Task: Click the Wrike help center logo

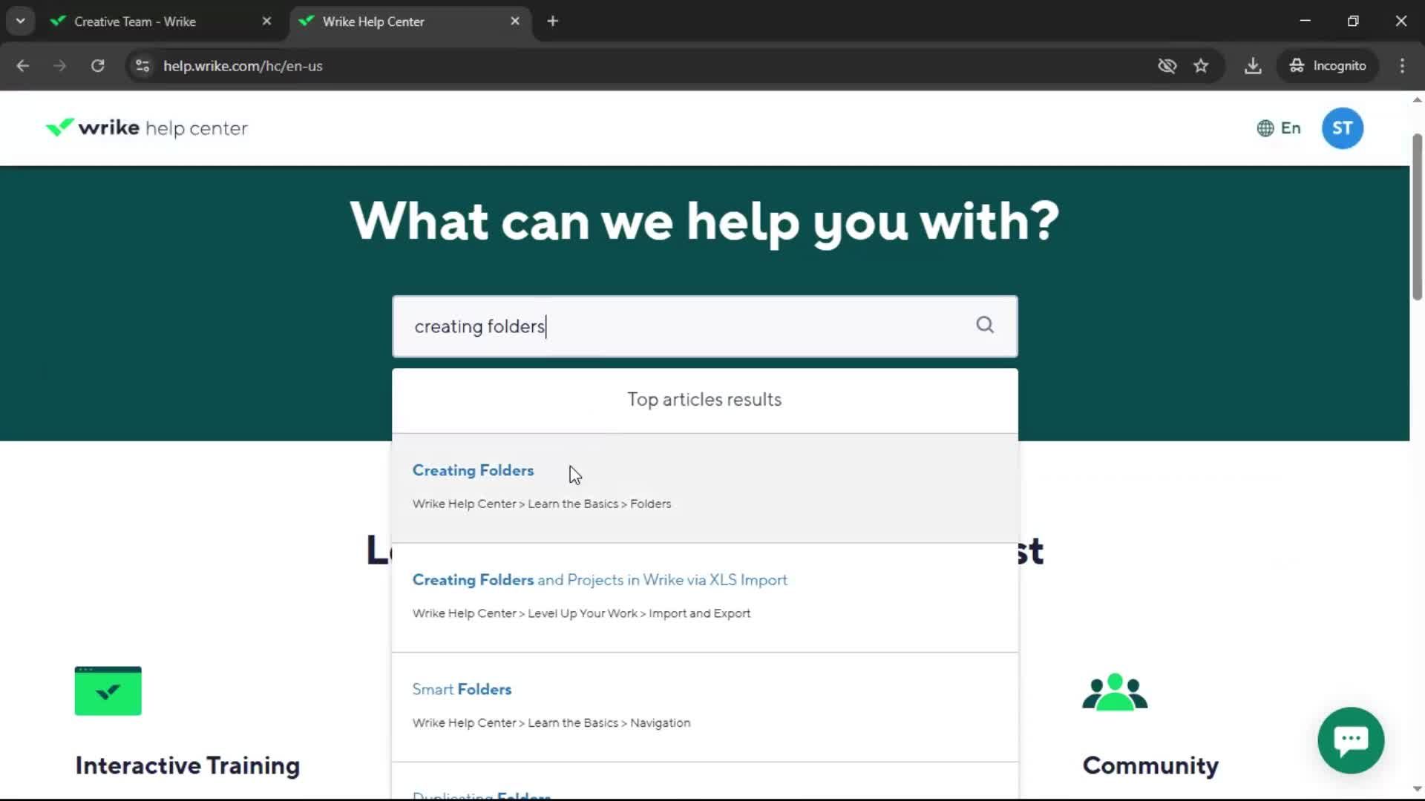Action: tap(146, 128)
